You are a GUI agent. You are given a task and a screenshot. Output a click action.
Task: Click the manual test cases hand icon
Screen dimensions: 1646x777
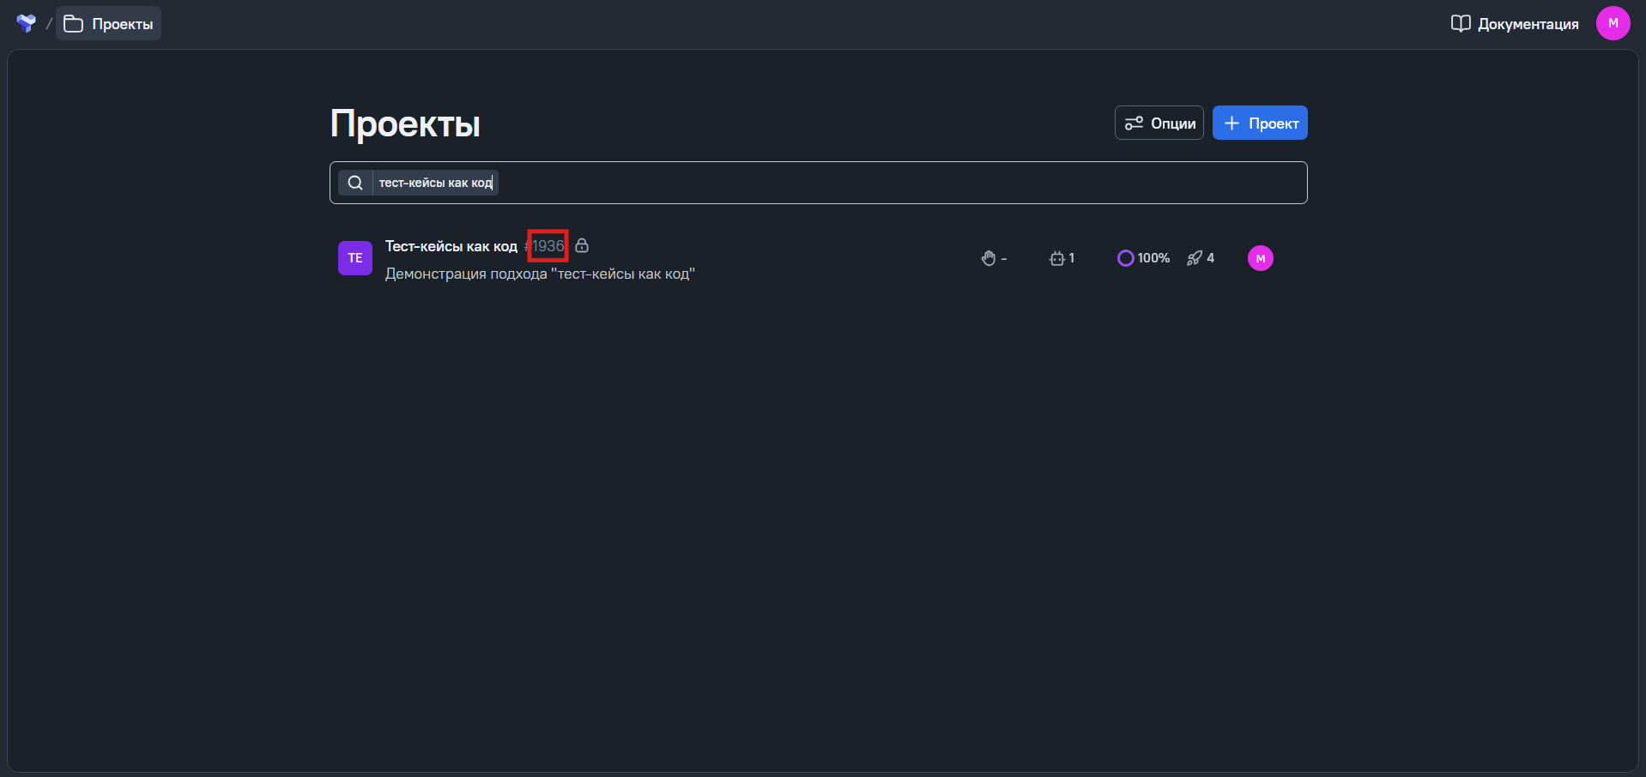[989, 258]
